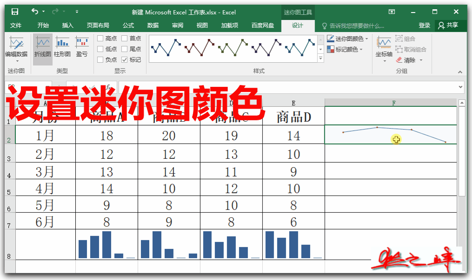Switch to the 视图 ribbon tab
472x280 pixels.
tap(202, 25)
